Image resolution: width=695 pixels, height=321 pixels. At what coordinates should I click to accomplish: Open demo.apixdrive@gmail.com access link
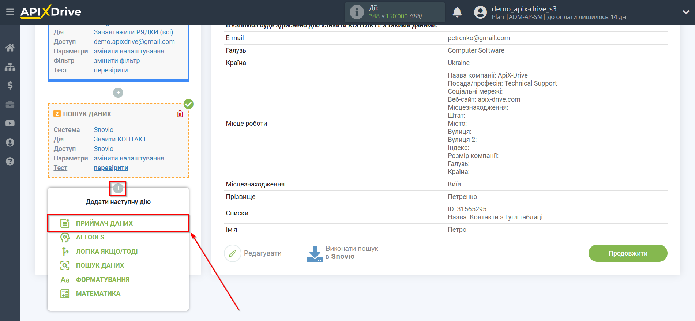[x=134, y=42]
